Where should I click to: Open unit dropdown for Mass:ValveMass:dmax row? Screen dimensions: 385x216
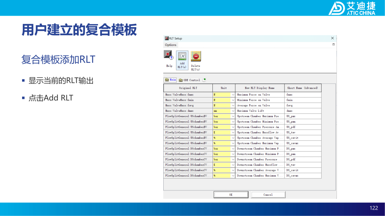tap(233, 111)
